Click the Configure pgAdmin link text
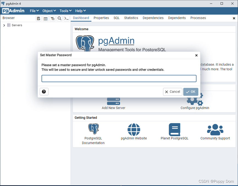 tap(195, 108)
